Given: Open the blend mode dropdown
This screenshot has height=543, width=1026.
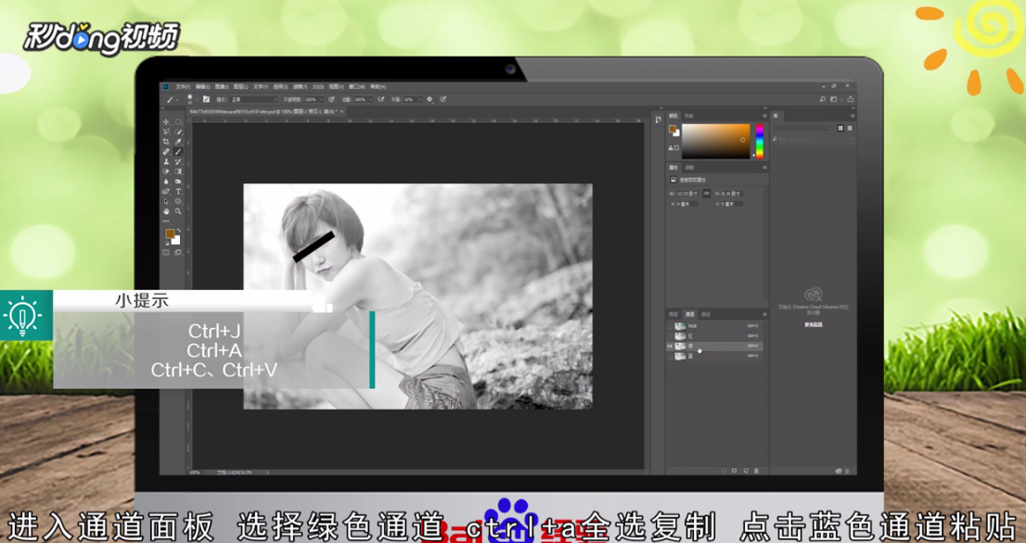Looking at the screenshot, I should (254, 99).
